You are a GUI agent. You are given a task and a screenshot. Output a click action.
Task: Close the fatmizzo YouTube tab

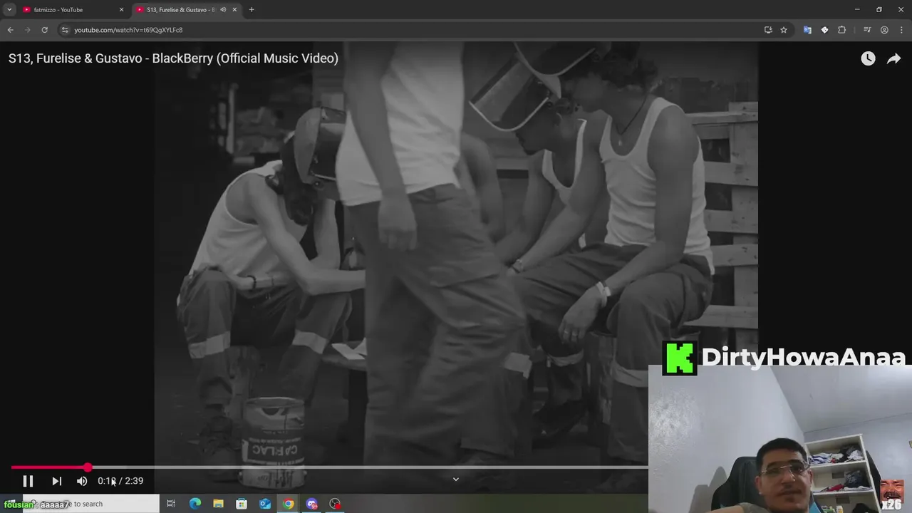pyautogui.click(x=121, y=10)
